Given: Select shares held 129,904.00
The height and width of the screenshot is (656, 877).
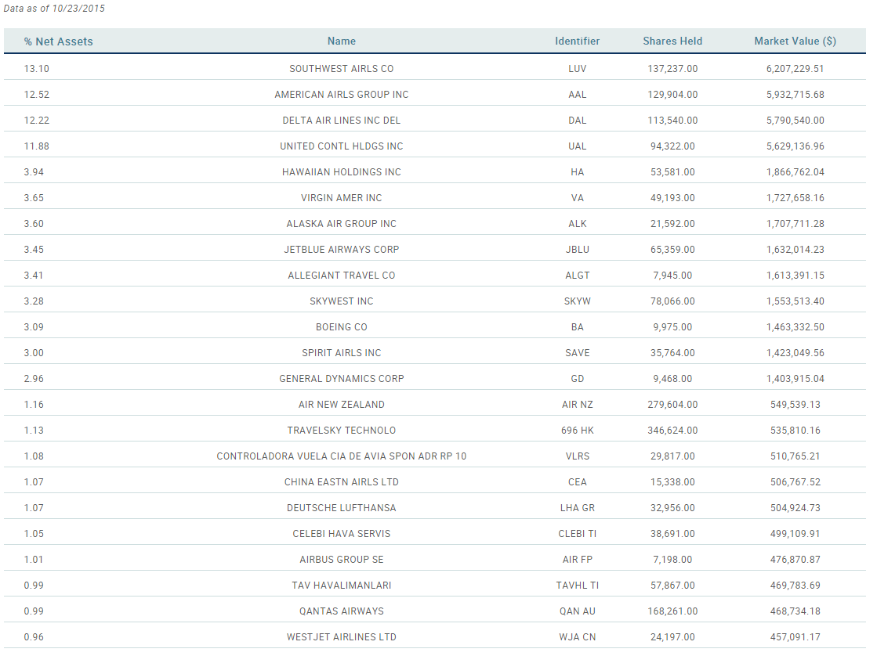Looking at the screenshot, I should (x=672, y=95).
